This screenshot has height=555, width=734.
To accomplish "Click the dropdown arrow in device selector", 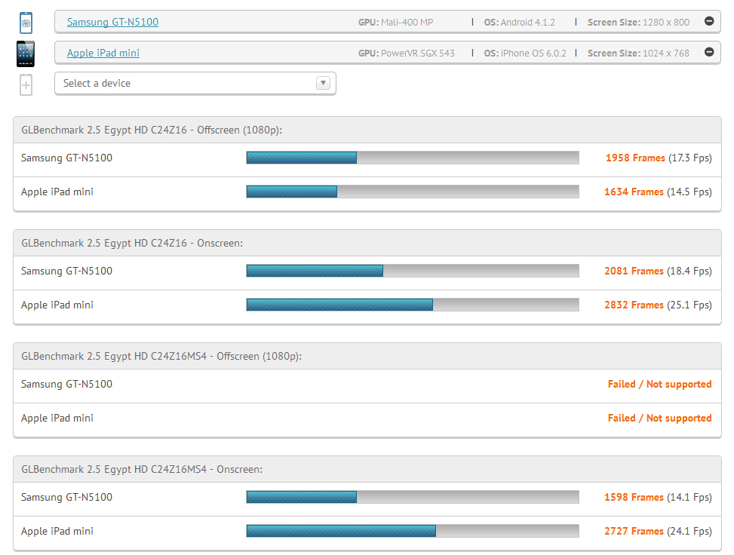I will pyautogui.click(x=324, y=83).
